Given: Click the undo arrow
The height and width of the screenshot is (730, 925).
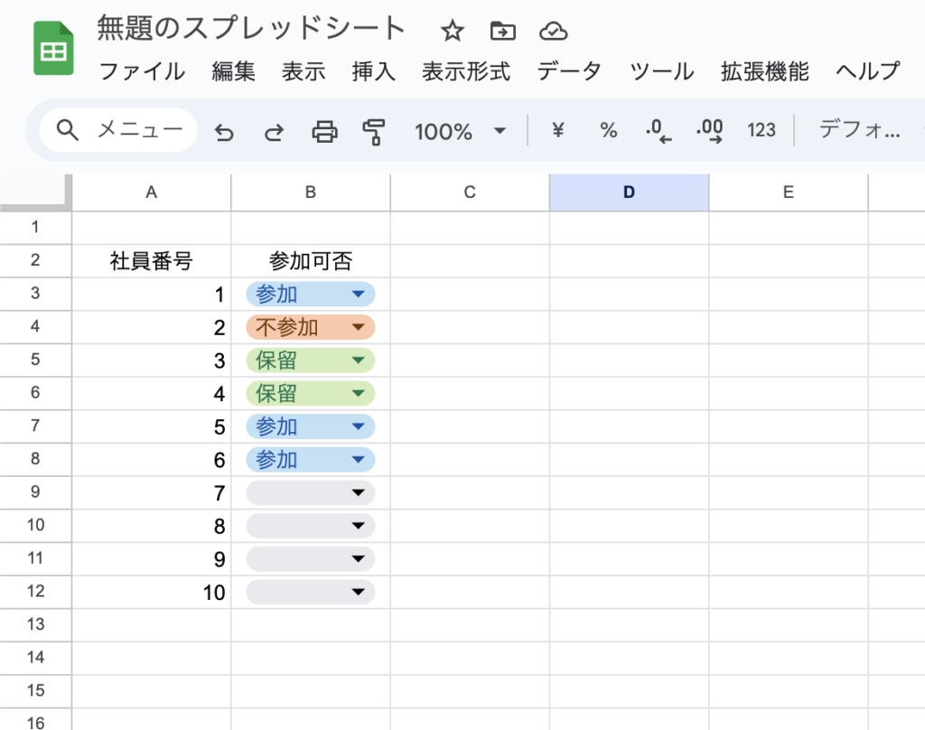Looking at the screenshot, I should pyautogui.click(x=224, y=131).
